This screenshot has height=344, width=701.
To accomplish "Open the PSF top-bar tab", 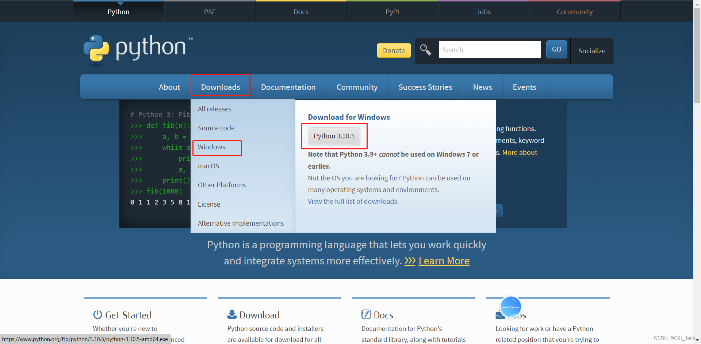I will [210, 12].
